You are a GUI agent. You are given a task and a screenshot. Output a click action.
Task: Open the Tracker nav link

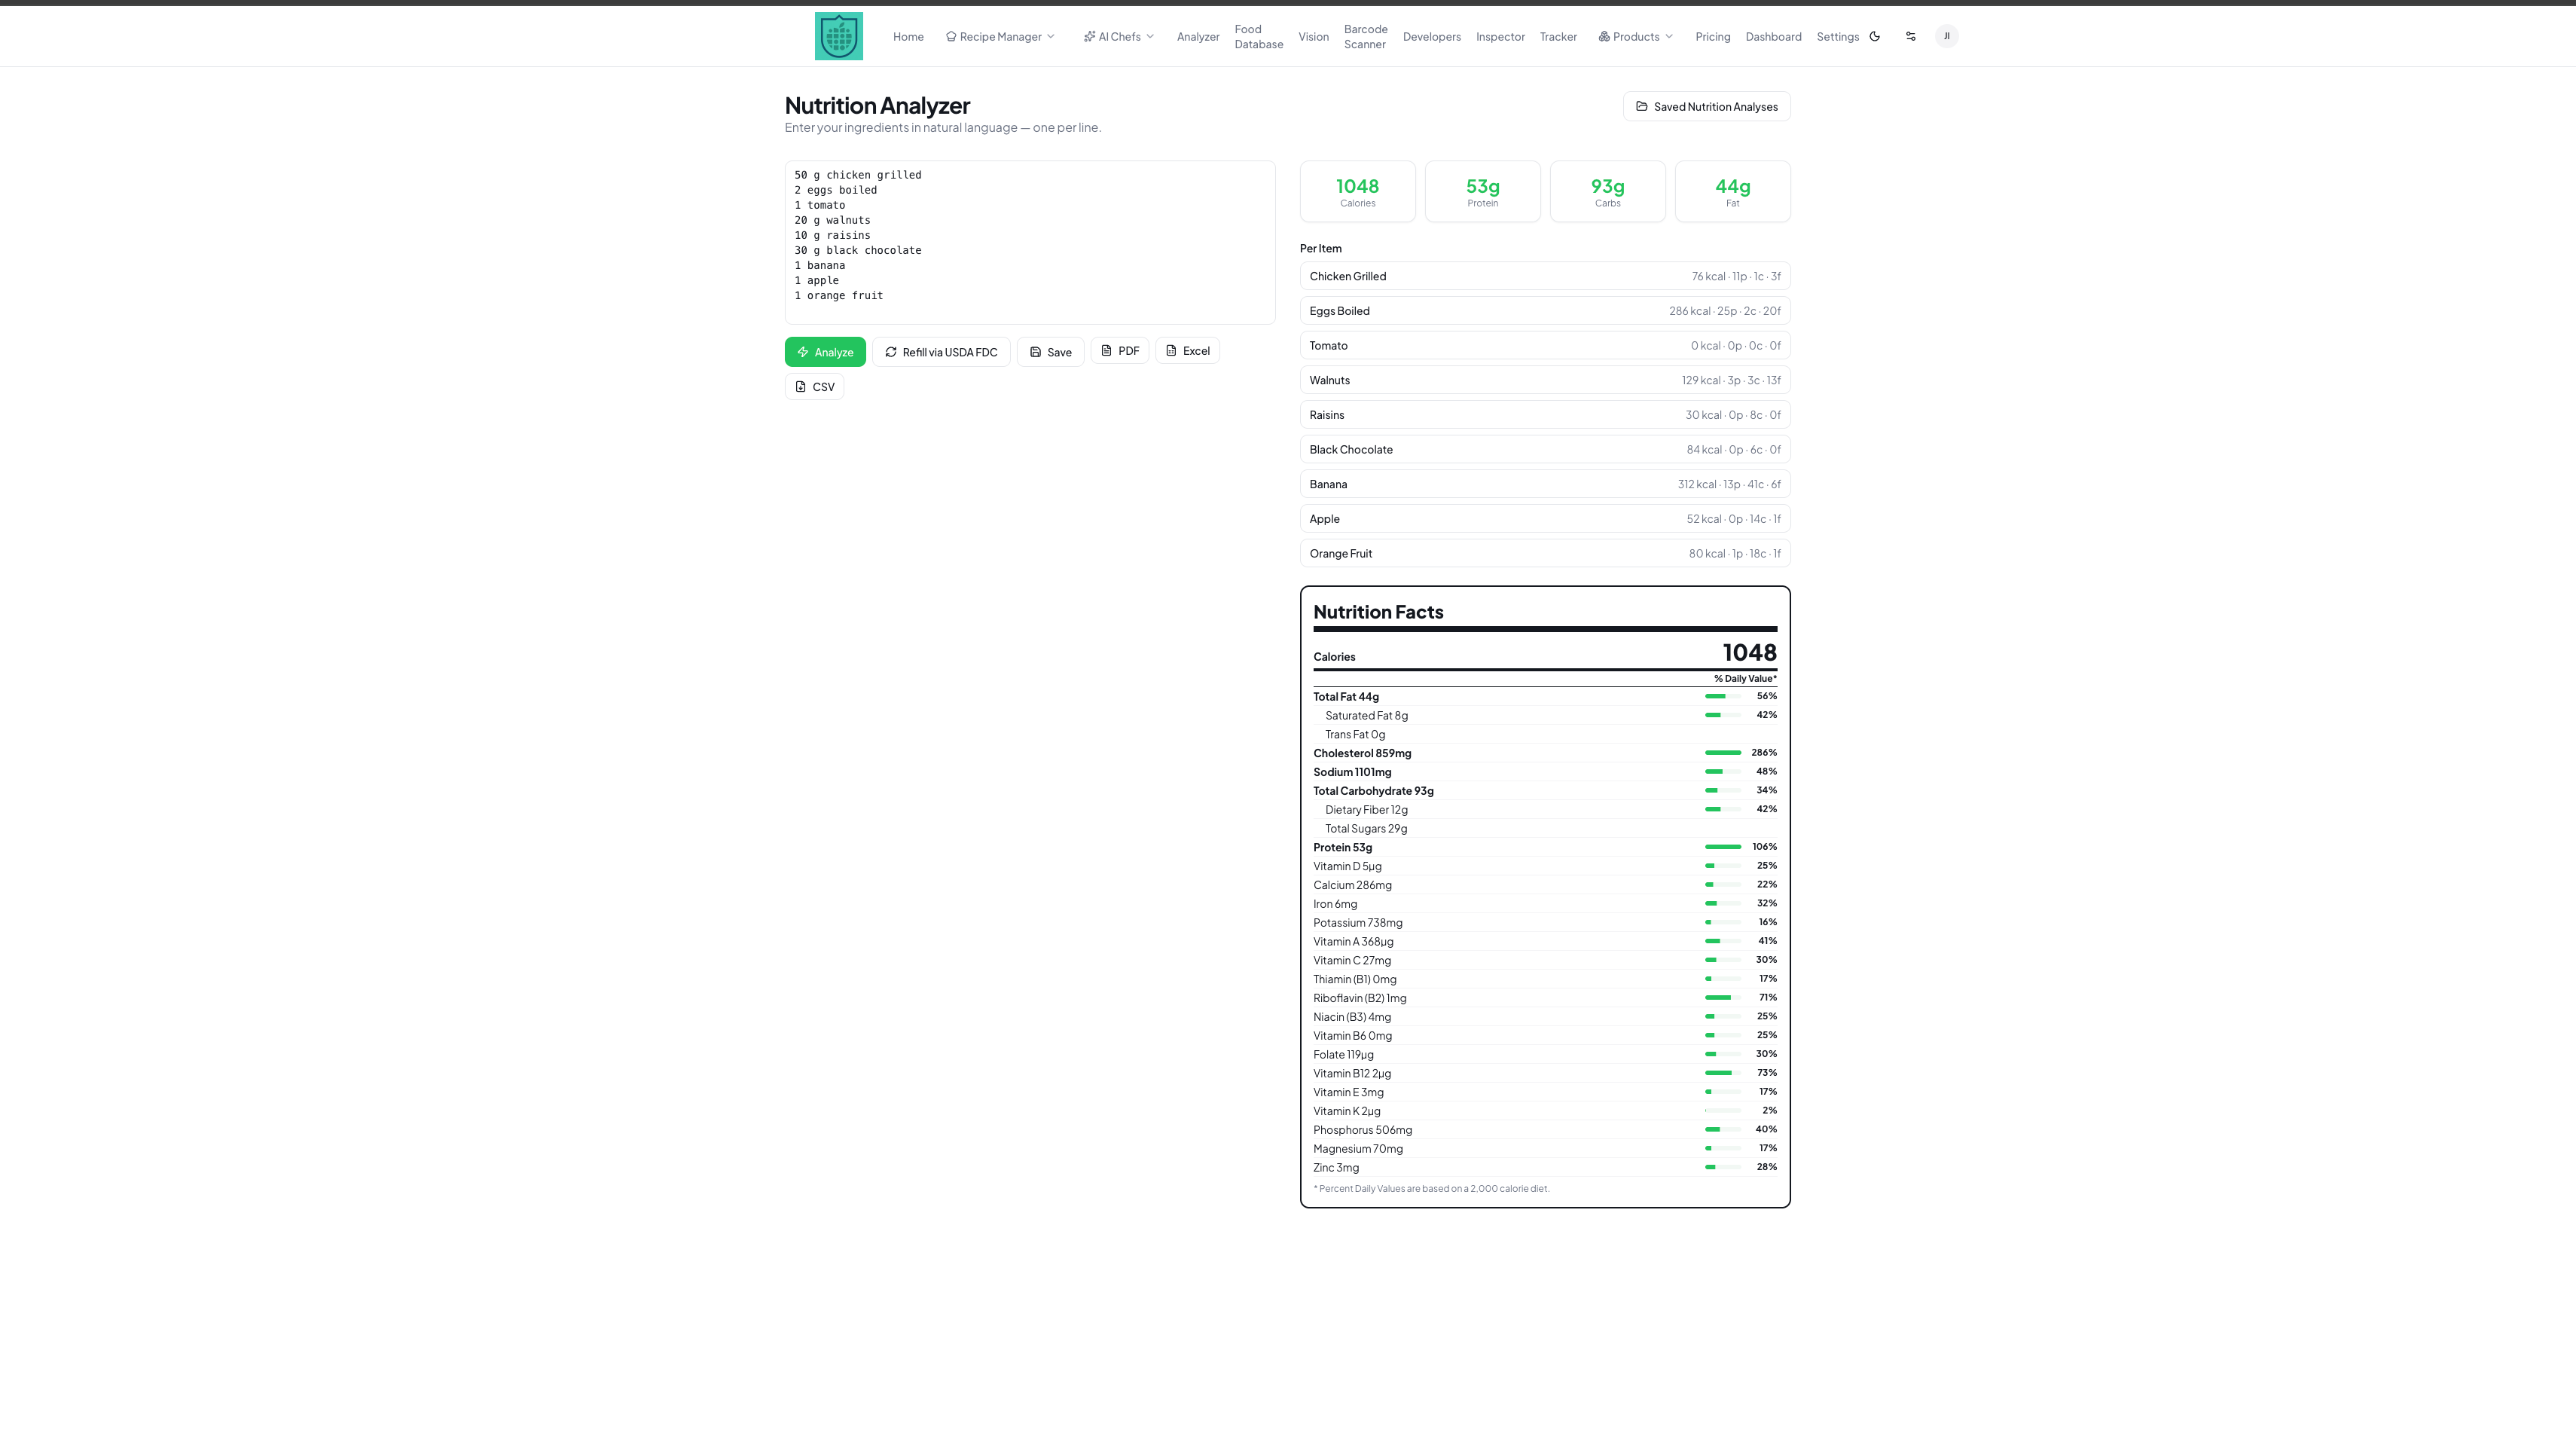click(x=1558, y=37)
